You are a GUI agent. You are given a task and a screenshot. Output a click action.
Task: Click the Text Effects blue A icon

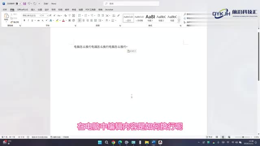(x=51, y=20)
